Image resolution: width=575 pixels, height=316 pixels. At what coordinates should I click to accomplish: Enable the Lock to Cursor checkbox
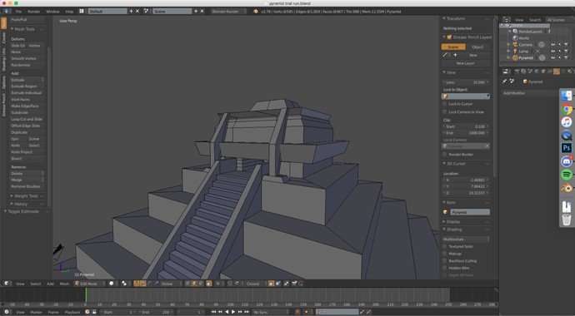tap(445, 104)
